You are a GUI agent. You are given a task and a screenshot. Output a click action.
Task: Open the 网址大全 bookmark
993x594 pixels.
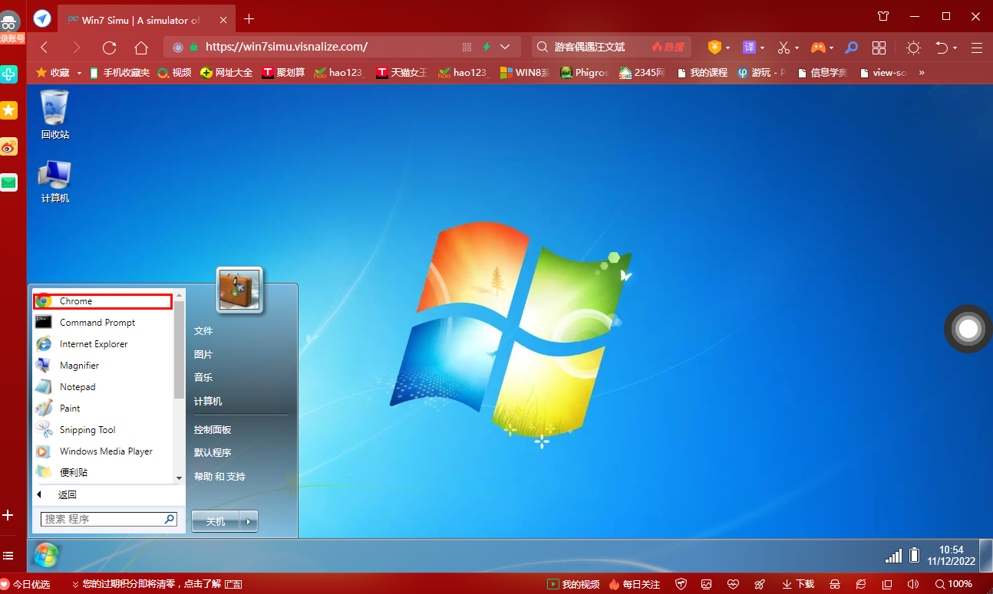click(226, 73)
